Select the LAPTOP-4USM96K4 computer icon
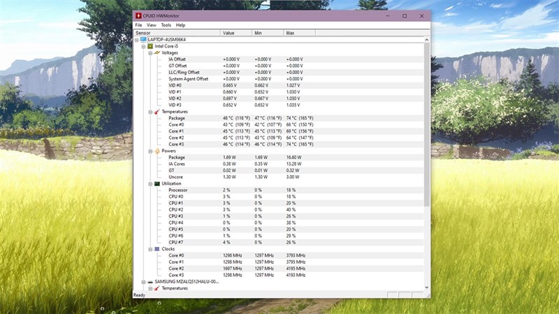 click(x=143, y=40)
